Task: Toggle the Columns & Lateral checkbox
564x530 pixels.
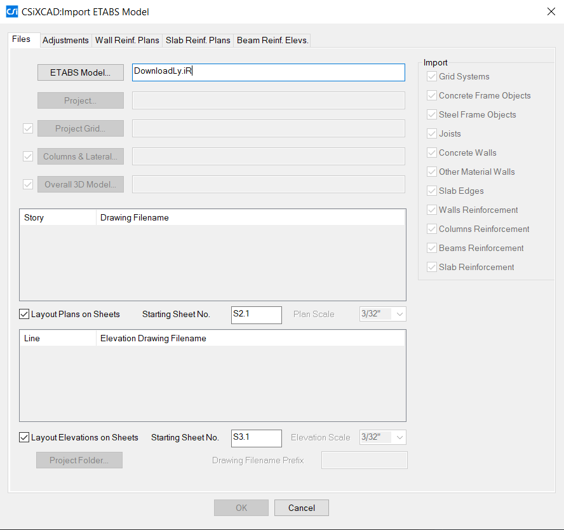Action: (28, 156)
